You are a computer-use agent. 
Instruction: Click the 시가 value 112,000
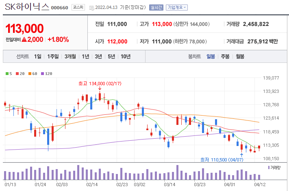[117, 41]
